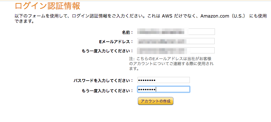Focus the password confirmation field
This screenshot has height=122, width=271.
point(164,90)
